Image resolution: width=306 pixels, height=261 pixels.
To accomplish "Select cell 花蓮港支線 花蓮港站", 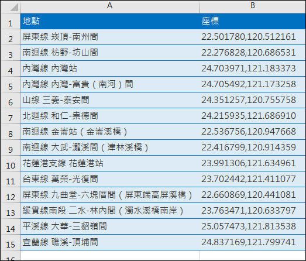I will [109, 164].
